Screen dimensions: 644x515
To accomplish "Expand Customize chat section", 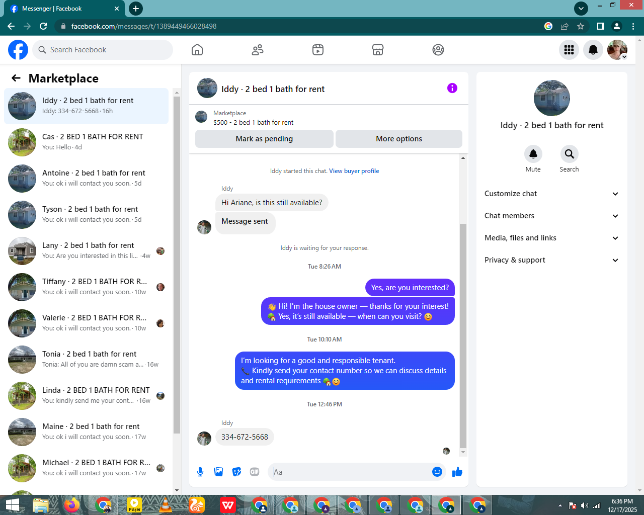I will point(552,194).
